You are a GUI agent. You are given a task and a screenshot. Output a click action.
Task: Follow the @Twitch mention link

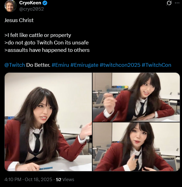(x=15, y=65)
